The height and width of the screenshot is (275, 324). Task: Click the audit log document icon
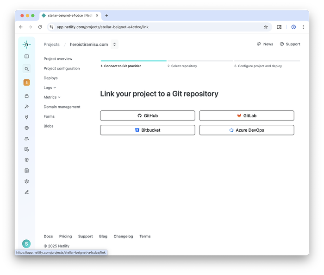coord(27,149)
